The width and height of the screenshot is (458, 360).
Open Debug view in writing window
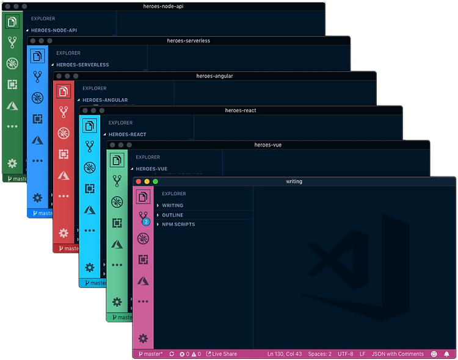tap(143, 239)
